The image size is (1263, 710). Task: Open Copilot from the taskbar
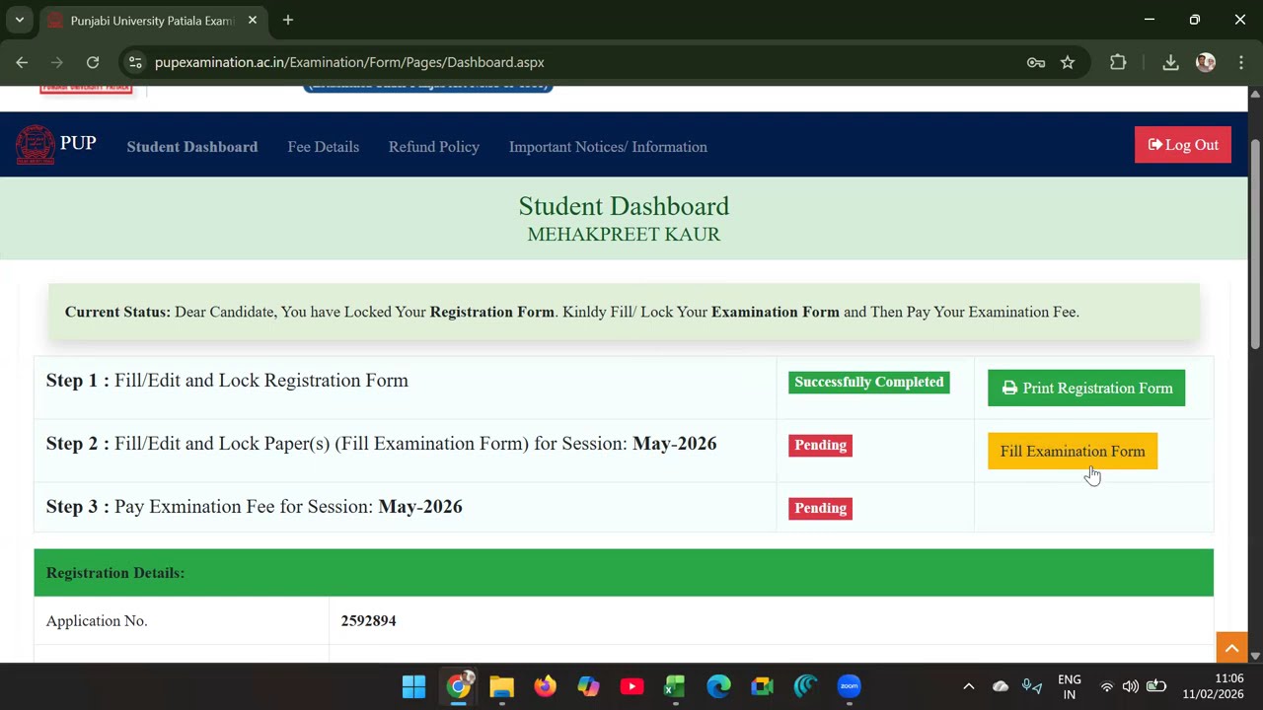pos(588,686)
